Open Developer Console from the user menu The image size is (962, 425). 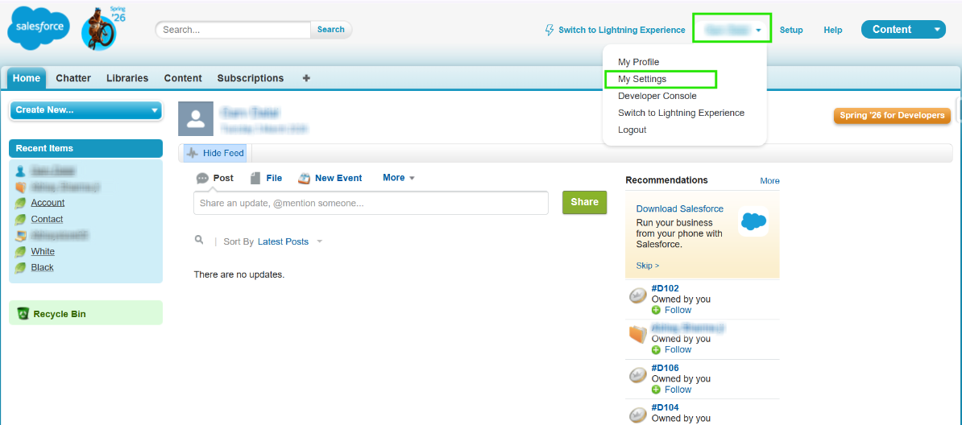click(x=657, y=97)
